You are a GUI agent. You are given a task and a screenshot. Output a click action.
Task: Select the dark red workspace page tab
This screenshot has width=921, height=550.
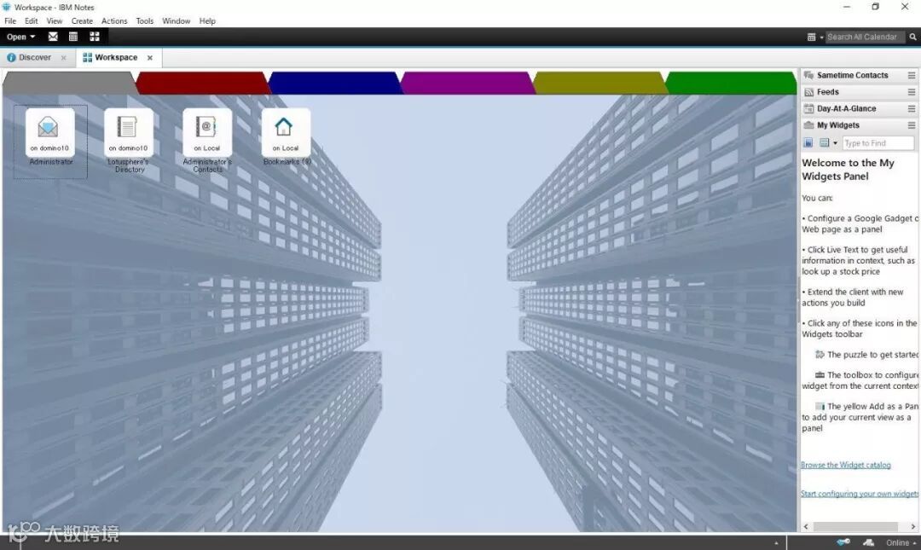point(203,83)
